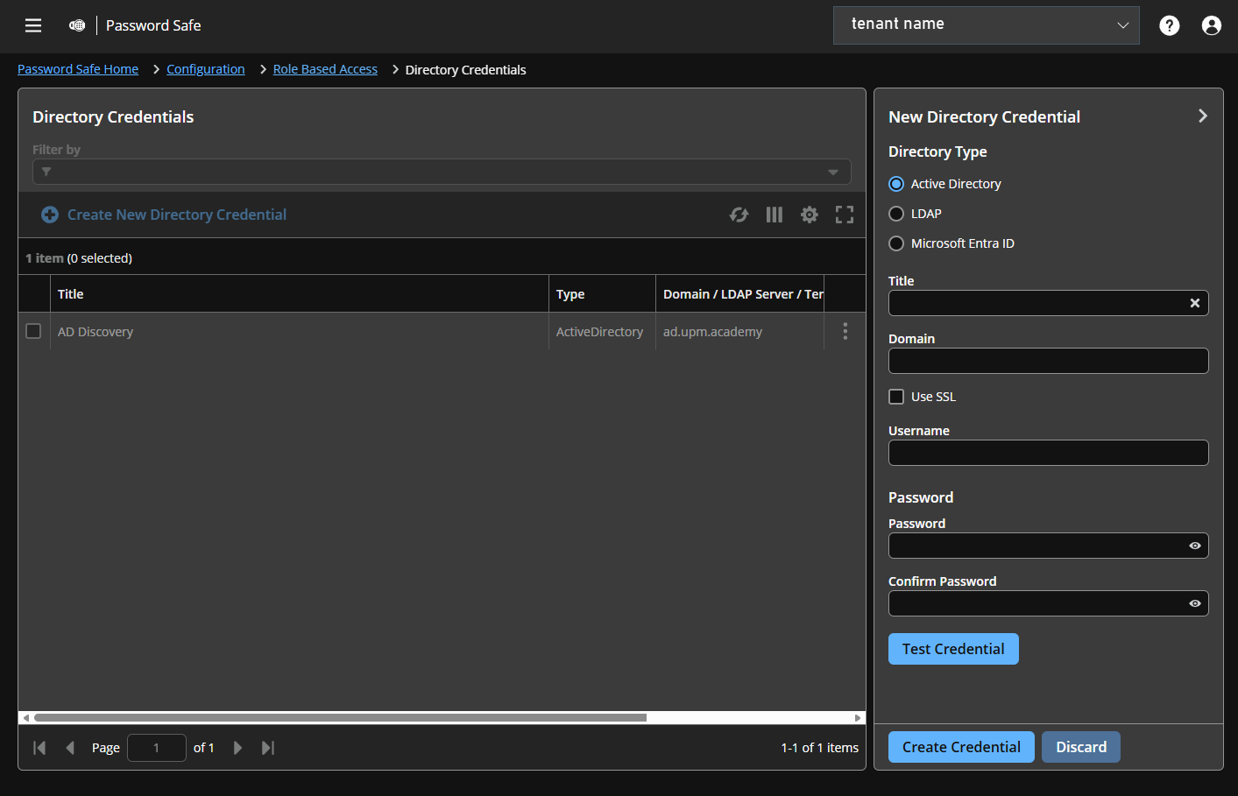Refresh the Directory Credentials grid
This screenshot has height=796, width=1238.
739,215
